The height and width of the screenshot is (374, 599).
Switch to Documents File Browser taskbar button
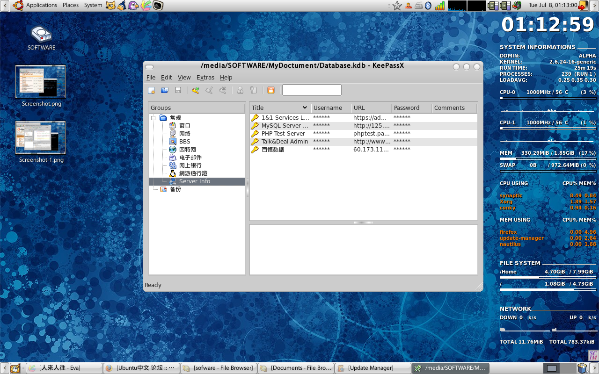point(296,368)
